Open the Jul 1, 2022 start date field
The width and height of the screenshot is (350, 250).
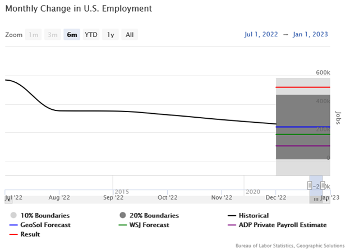click(261, 34)
